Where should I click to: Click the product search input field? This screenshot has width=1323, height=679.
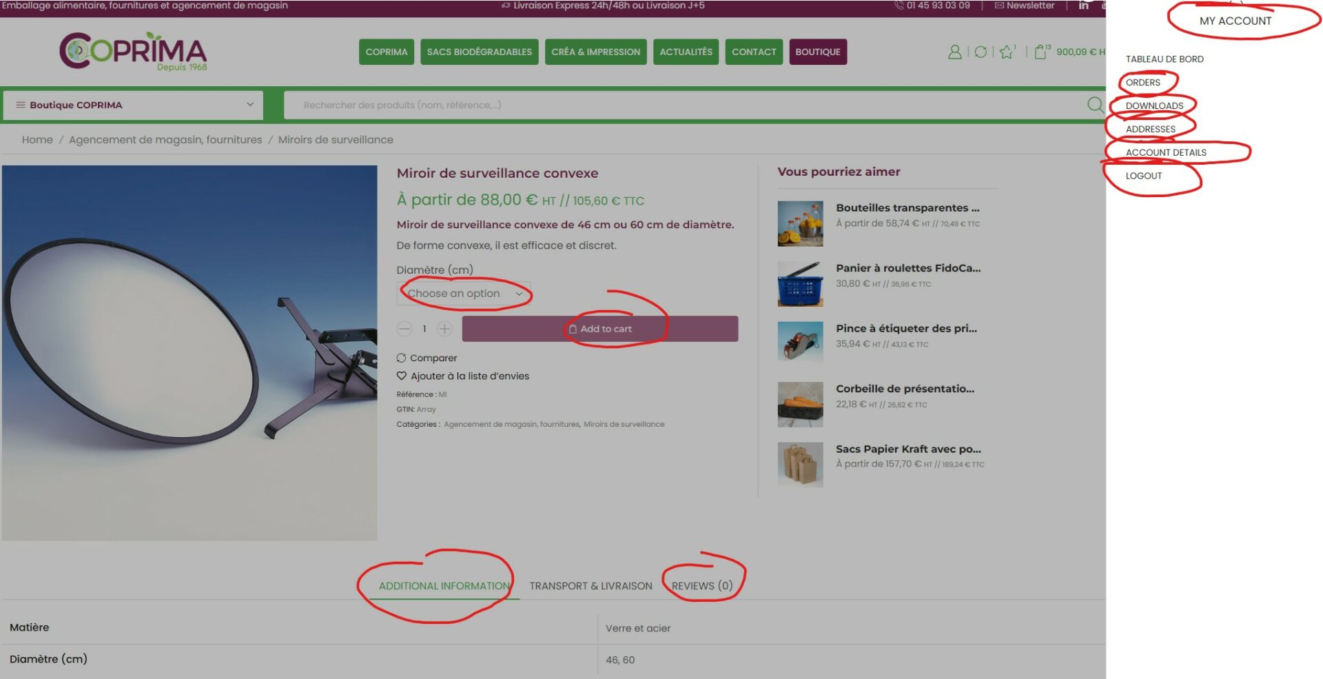(x=682, y=105)
